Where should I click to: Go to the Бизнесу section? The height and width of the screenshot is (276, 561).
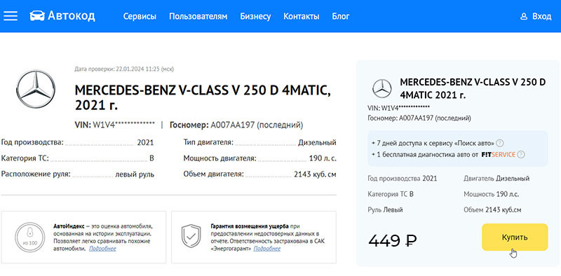[255, 16]
